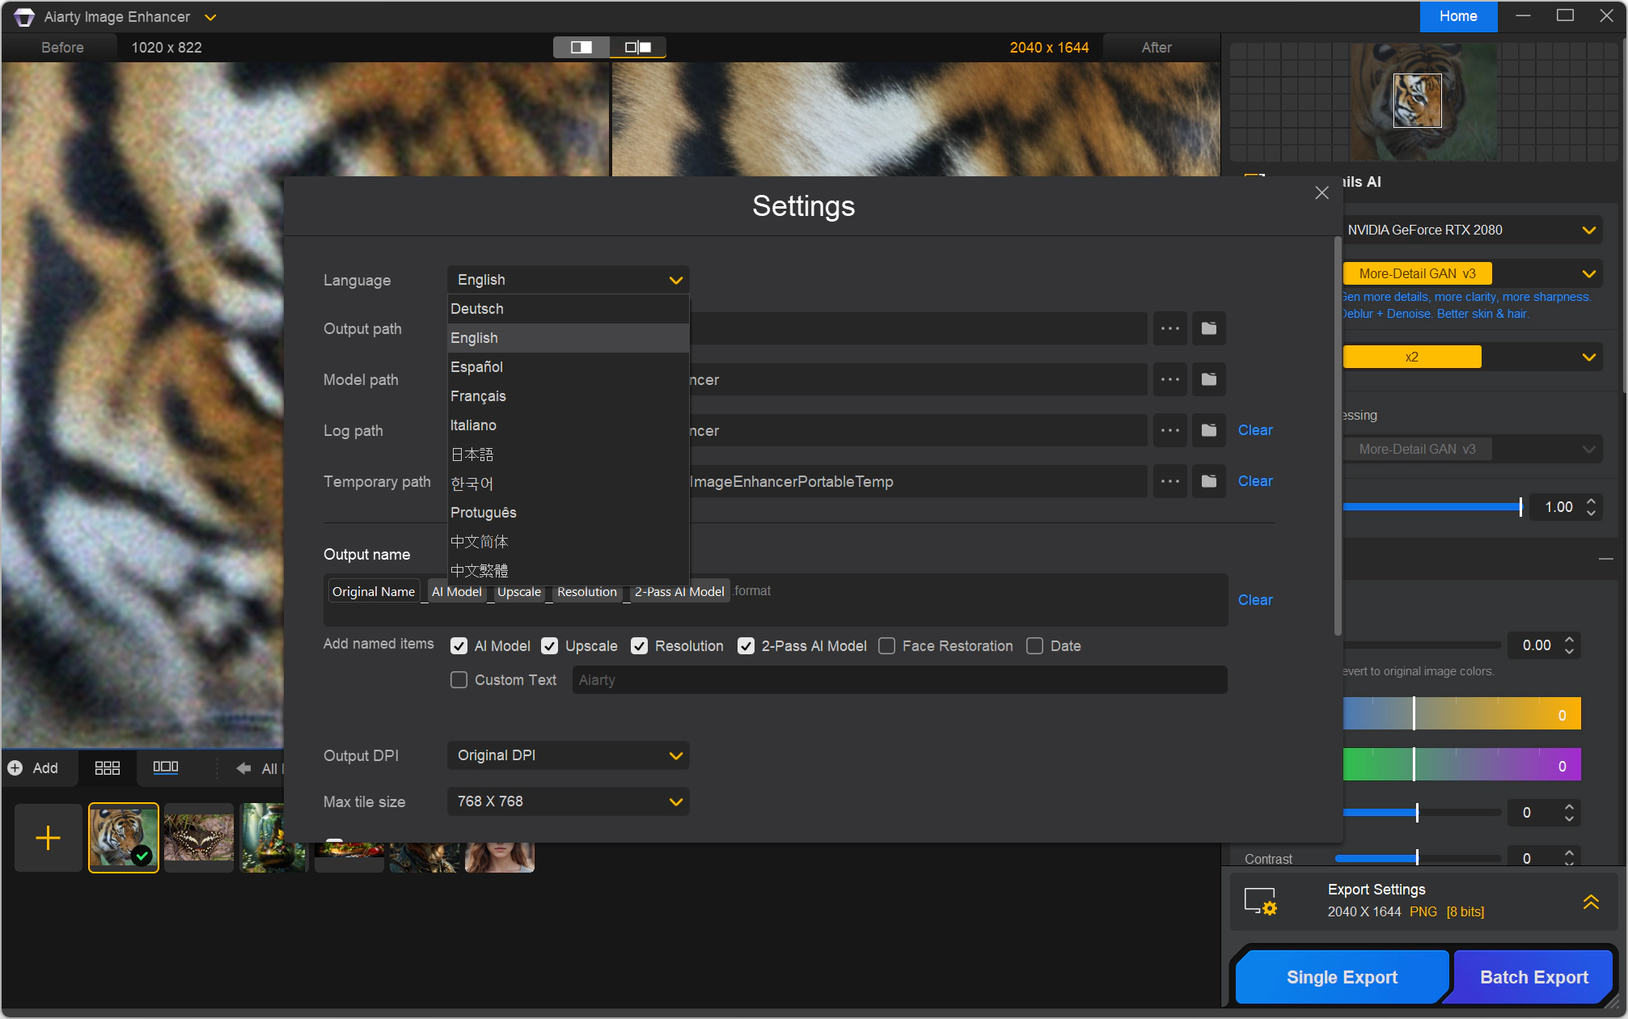Switch to grid thumbnail view icon
1628x1019 pixels.
click(107, 768)
